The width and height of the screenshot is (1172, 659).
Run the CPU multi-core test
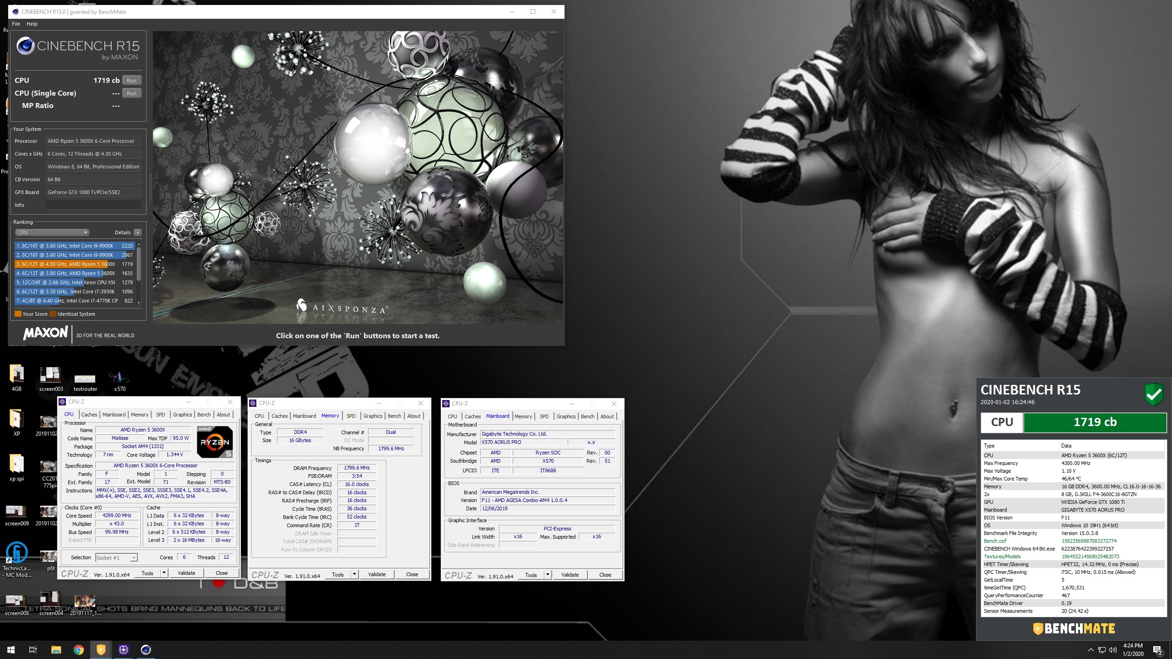click(x=132, y=81)
